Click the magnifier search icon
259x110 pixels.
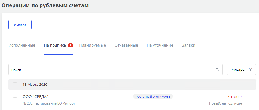[217, 70]
